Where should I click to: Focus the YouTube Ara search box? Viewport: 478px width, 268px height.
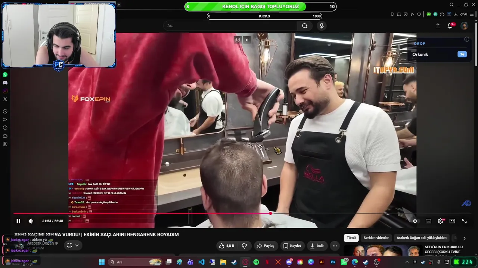(x=230, y=26)
